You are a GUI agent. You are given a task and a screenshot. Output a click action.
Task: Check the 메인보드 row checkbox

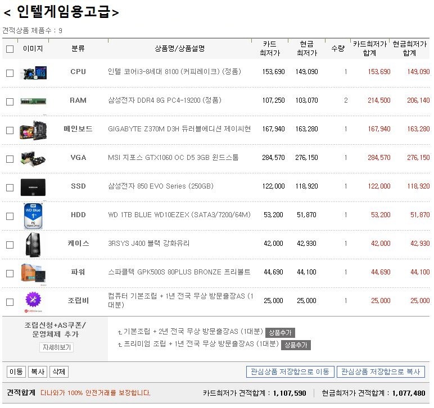tap(10, 130)
